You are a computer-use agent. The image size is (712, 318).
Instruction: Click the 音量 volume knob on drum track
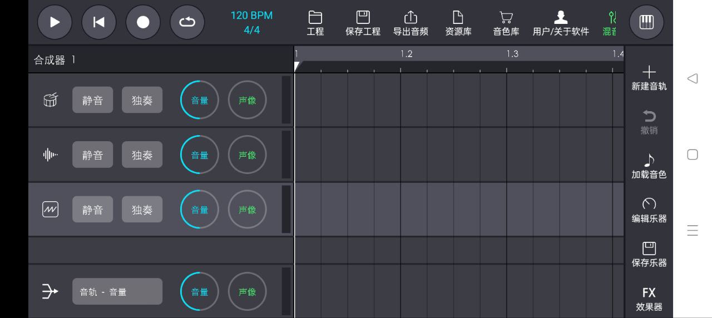[199, 100]
